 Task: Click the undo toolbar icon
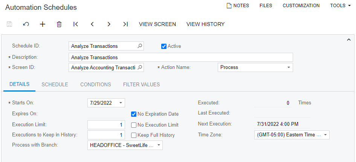(x=26, y=24)
